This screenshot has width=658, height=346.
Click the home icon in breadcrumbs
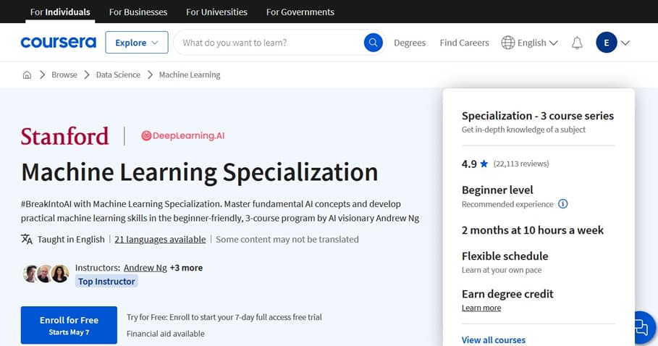coord(27,75)
